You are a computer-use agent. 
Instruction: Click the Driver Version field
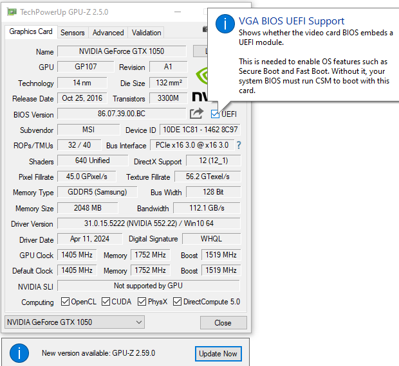point(149,223)
